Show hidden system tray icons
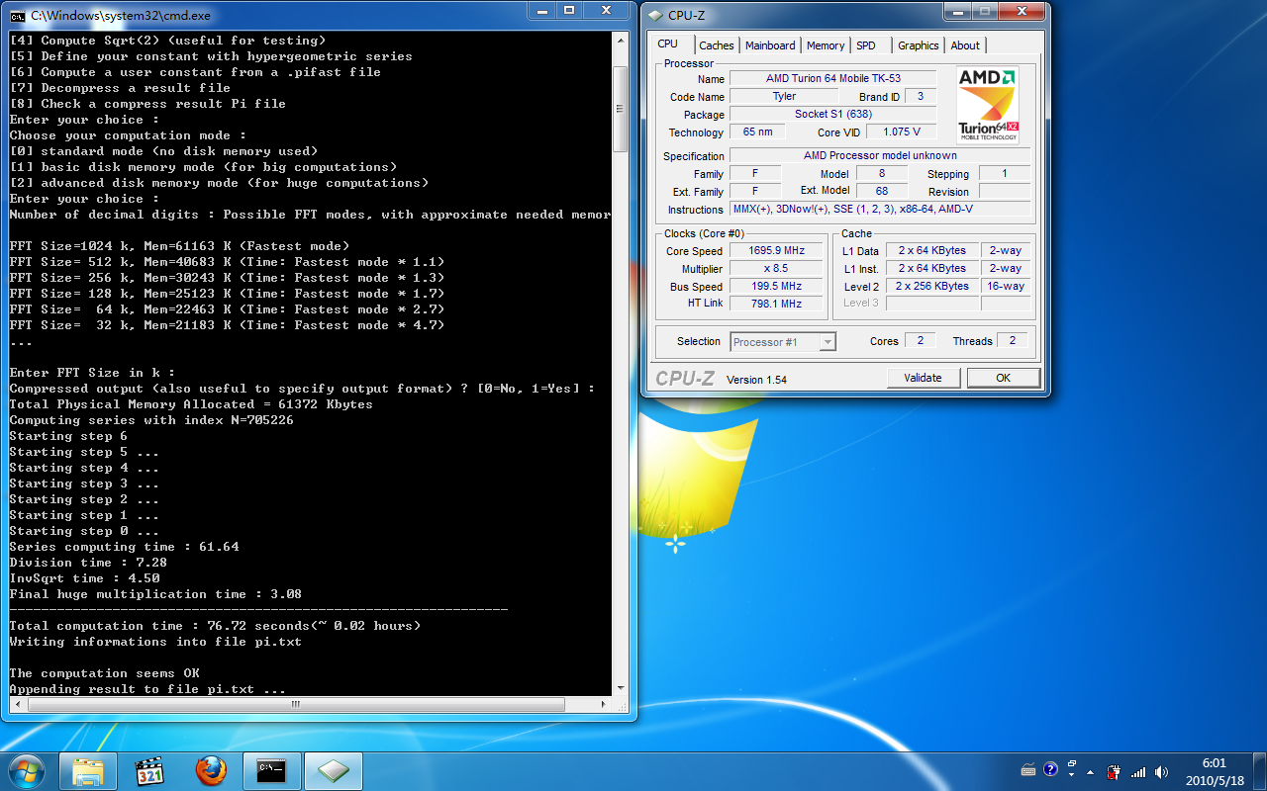Viewport: 1267px width, 791px height. [x=1091, y=771]
